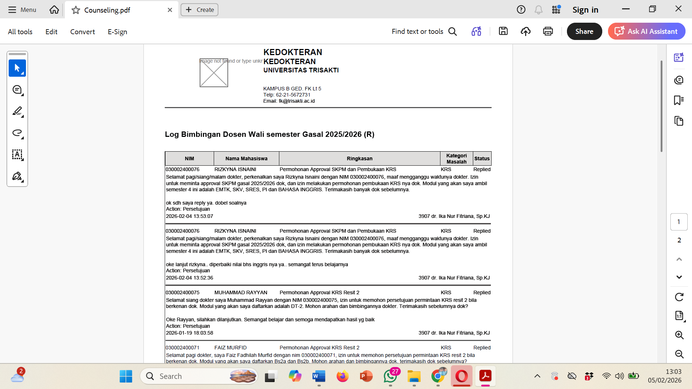The width and height of the screenshot is (692, 389).
Task: Click the Share button
Action: pos(584,31)
